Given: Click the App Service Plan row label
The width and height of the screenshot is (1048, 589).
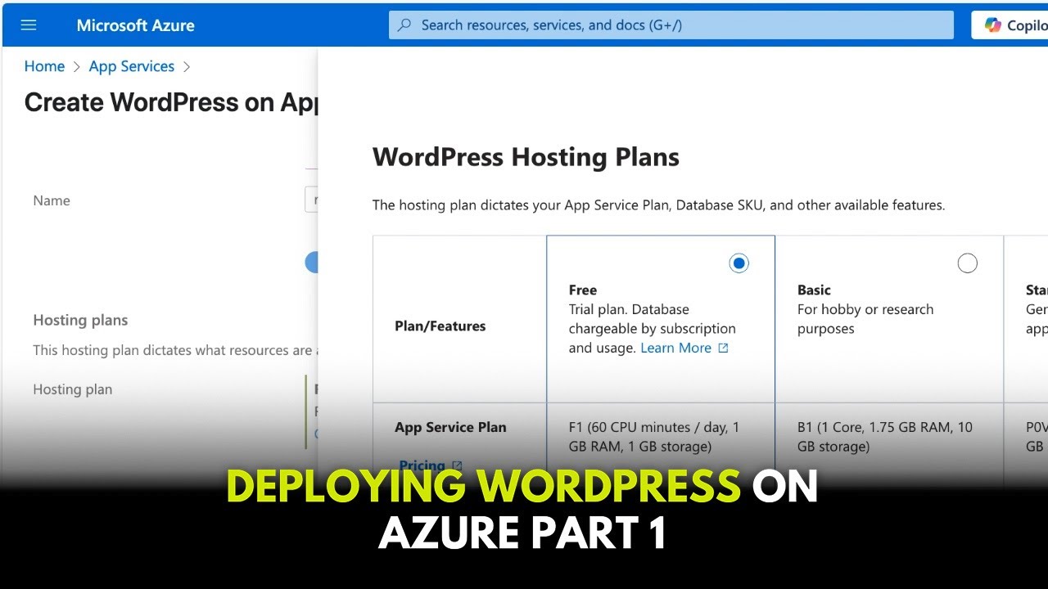Looking at the screenshot, I should 450,428.
